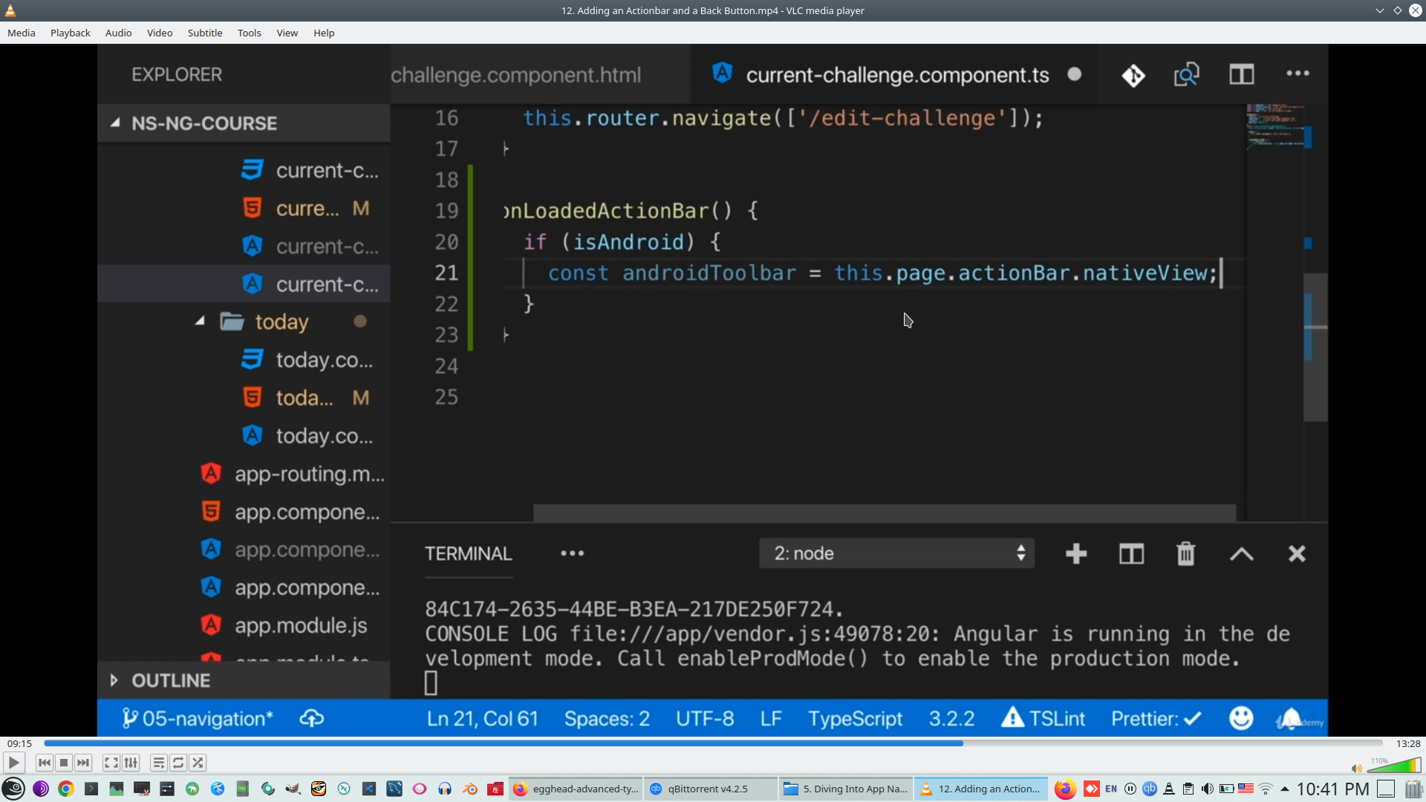Screen dimensions: 1426x802
Task: Open the View menu
Action: pyautogui.click(x=287, y=33)
